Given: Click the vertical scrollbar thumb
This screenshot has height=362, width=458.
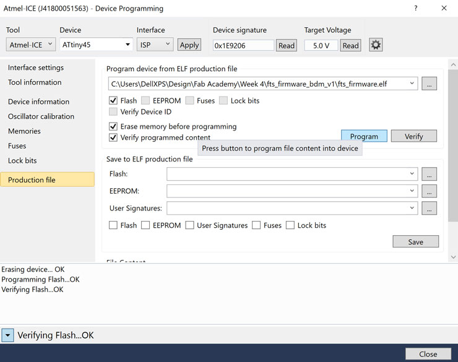Looking at the screenshot, I should tap(453, 145).
